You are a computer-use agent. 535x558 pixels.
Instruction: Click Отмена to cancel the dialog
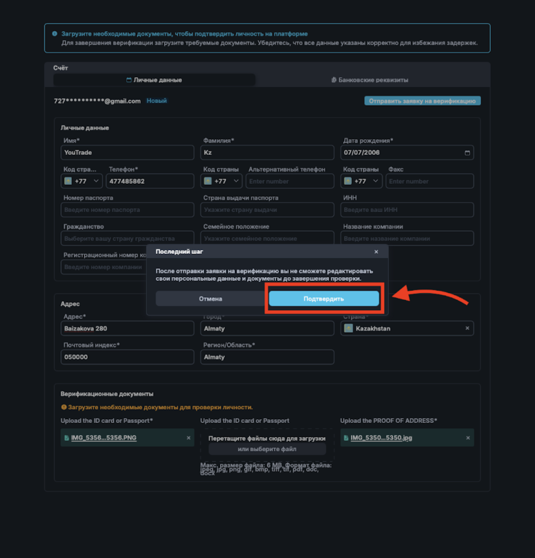click(210, 298)
